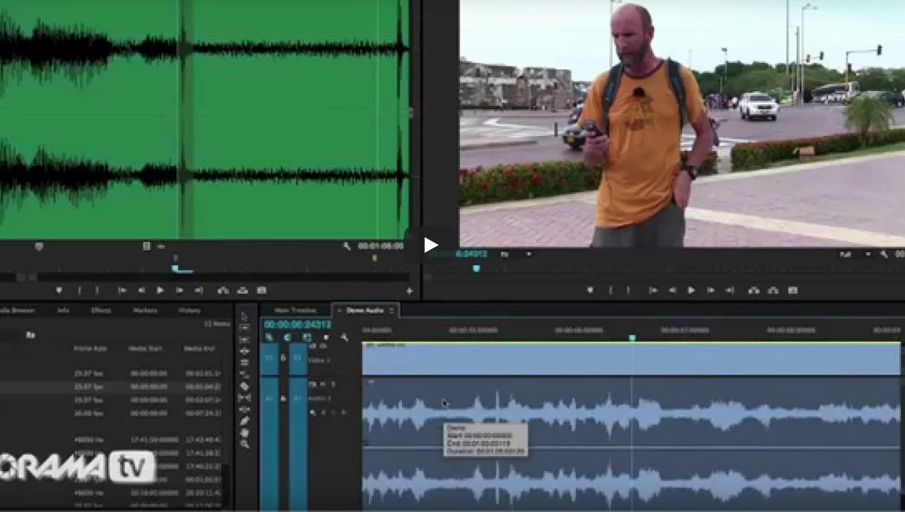Click Export Frame camera icon in Program Monitor
This screenshot has height=512, width=905.
(x=793, y=291)
